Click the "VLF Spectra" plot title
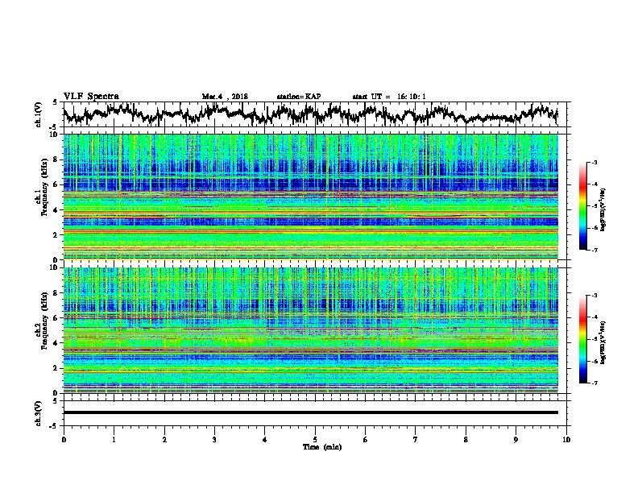The image size is (638, 493). coord(91,97)
